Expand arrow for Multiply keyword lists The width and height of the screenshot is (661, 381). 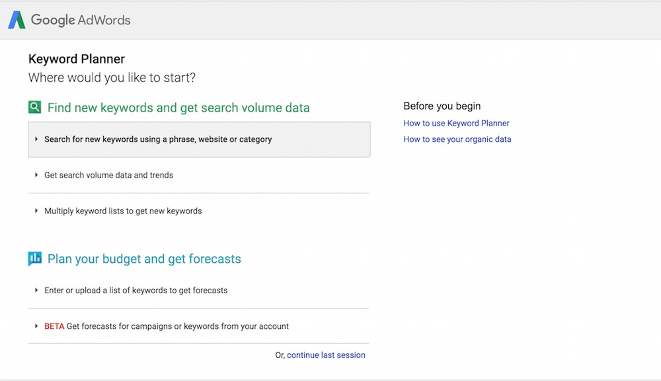coord(36,211)
